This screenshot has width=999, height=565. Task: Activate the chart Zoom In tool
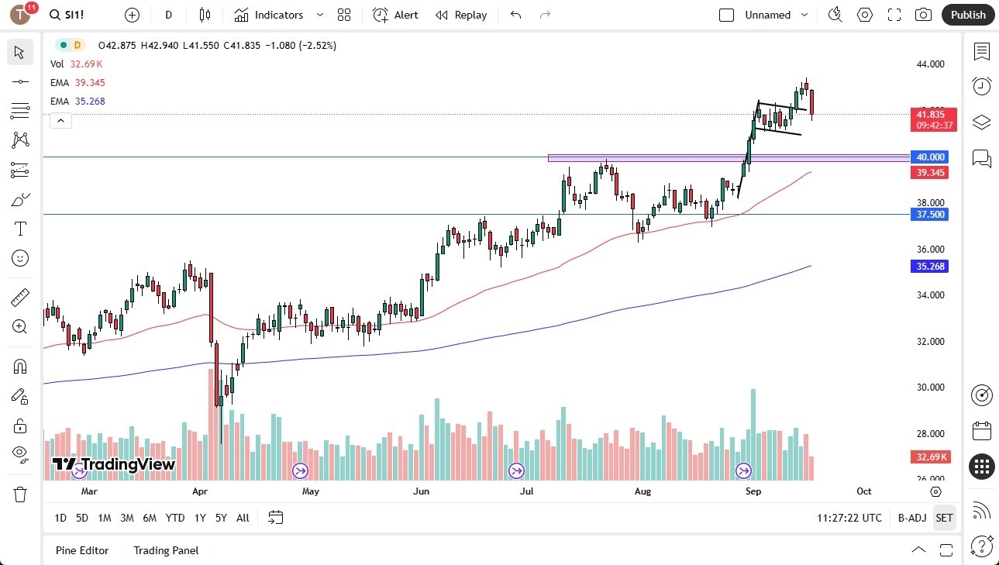(x=19, y=326)
